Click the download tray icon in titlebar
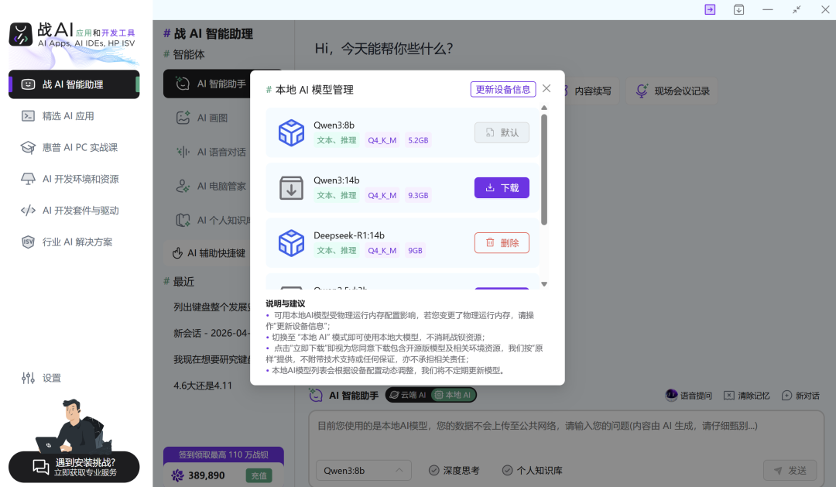Viewport: 836px width, 487px height. tap(738, 9)
